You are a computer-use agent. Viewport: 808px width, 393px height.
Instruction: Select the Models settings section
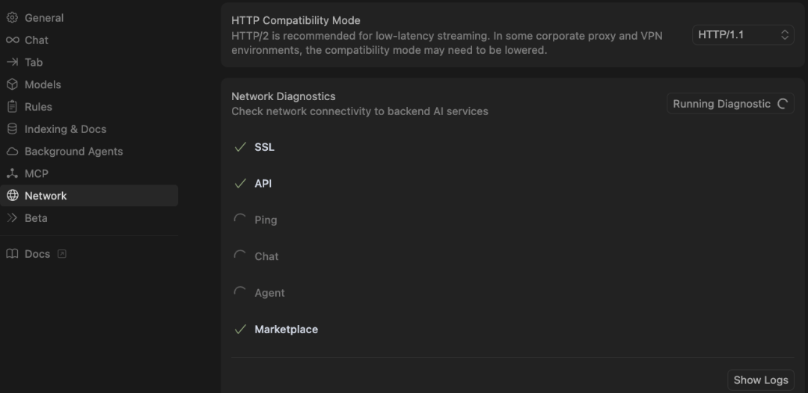coord(43,84)
